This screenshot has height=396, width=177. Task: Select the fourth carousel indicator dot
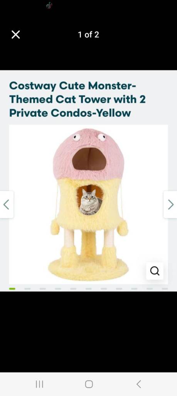58,288
